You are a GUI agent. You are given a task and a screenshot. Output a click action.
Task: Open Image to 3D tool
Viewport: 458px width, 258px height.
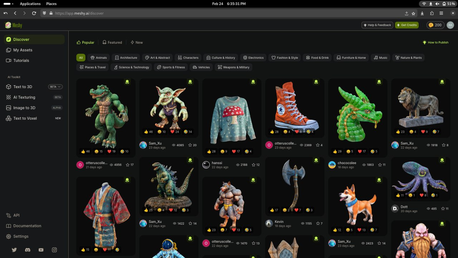click(34, 107)
